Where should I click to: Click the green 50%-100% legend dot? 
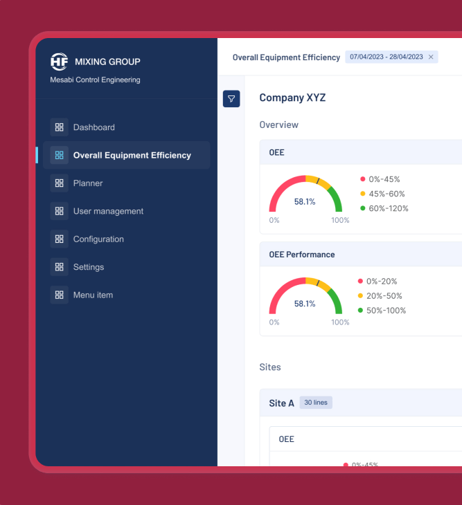[x=360, y=311]
